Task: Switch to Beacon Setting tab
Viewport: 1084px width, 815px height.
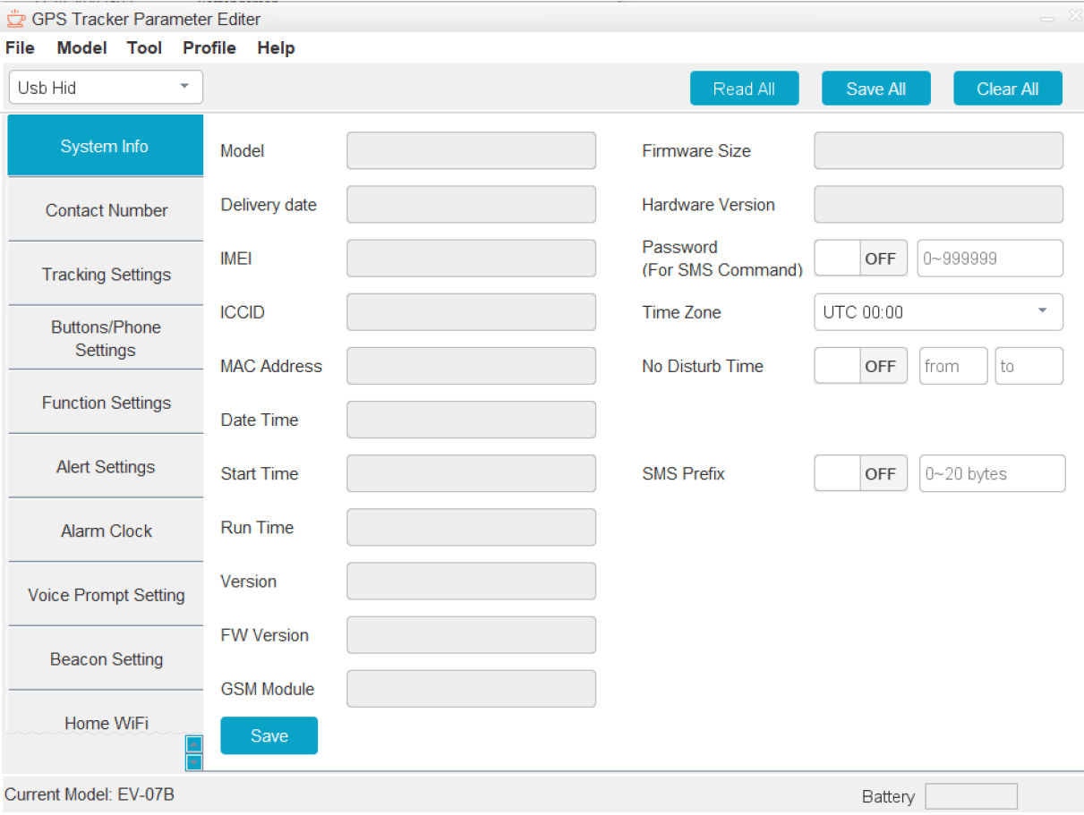Action: coord(106,659)
